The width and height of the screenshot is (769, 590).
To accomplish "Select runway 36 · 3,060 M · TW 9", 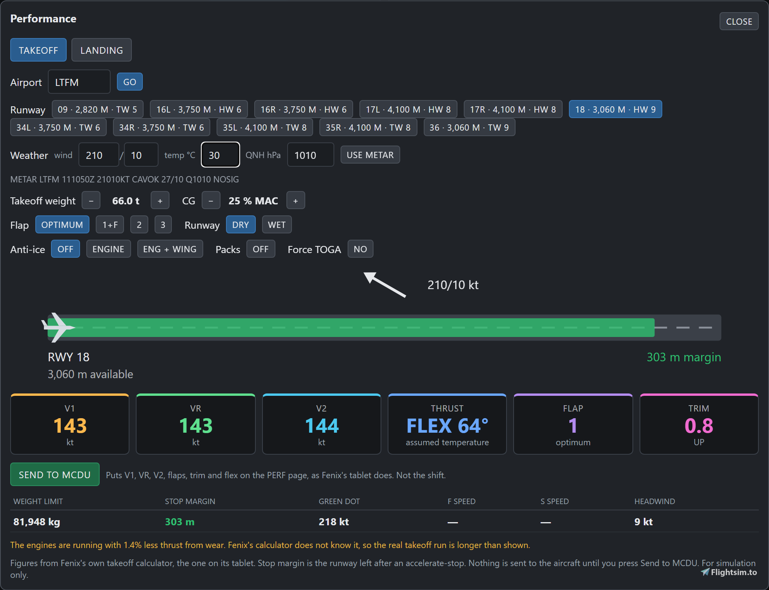I will [469, 127].
